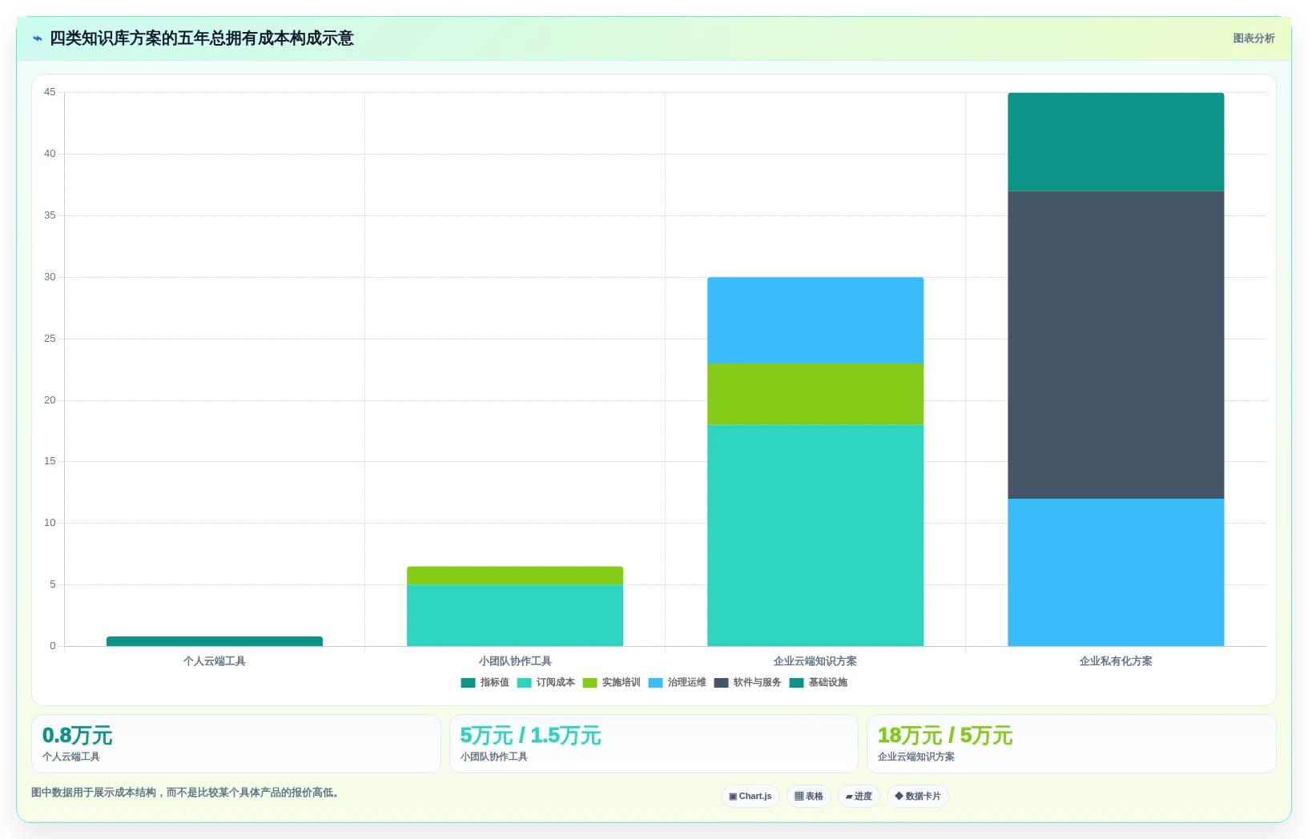This screenshot has height=839, width=1308.
Task: Toggle the 基础设施 legend entry
Action: pyautogui.click(x=819, y=683)
